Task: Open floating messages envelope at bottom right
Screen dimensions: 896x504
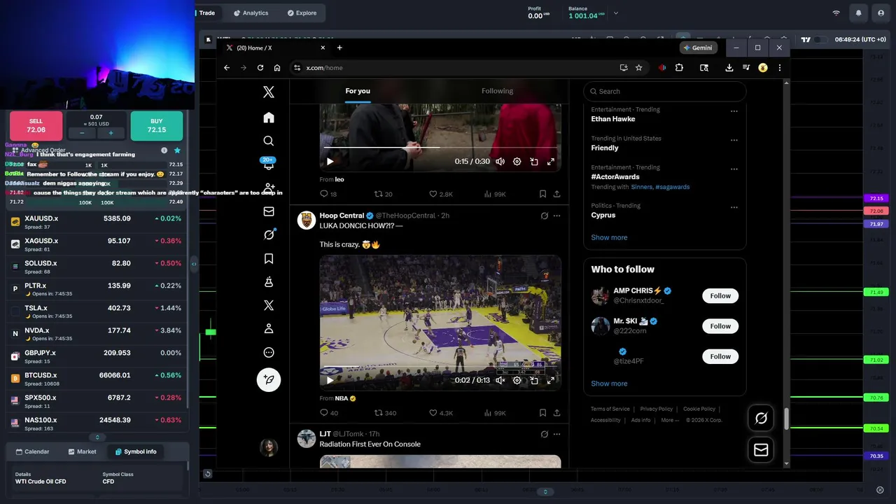Action: 761,449
